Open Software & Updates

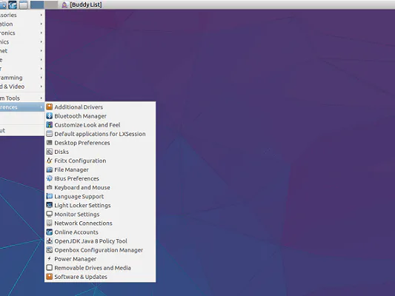click(100, 277)
